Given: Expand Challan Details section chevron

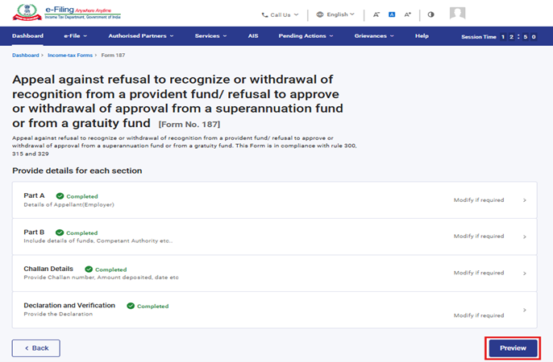Looking at the screenshot, I should click(x=525, y=274).
